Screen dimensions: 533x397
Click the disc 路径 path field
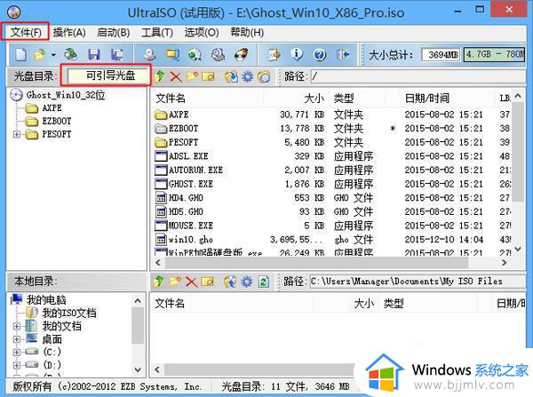pyautogui.click(x=418, y=76)
